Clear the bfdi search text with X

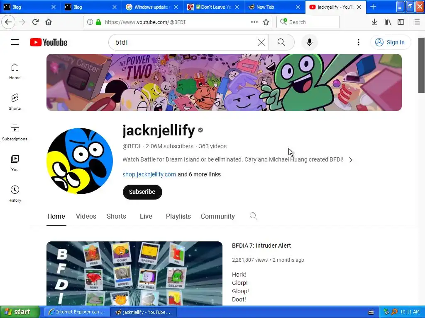tap(261, 42)
